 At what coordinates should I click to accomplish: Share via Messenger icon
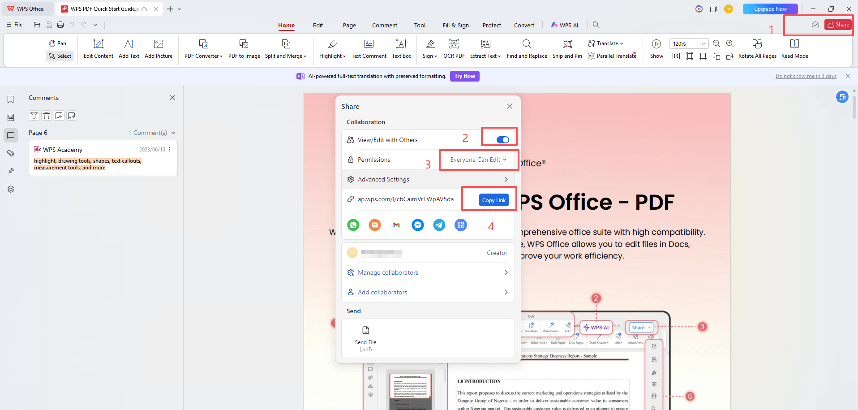[418, 225]
